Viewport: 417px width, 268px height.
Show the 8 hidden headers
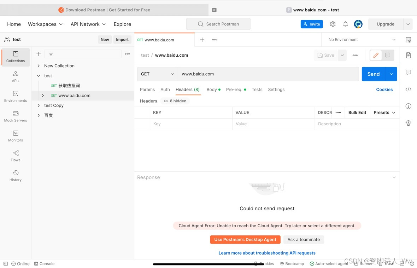(175, 101)
